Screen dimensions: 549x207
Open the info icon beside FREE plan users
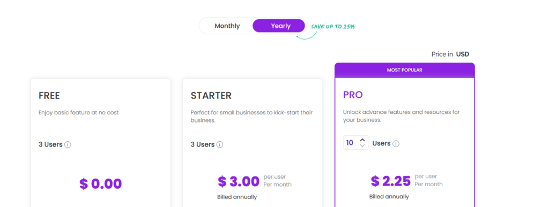[x=68, y=144]
